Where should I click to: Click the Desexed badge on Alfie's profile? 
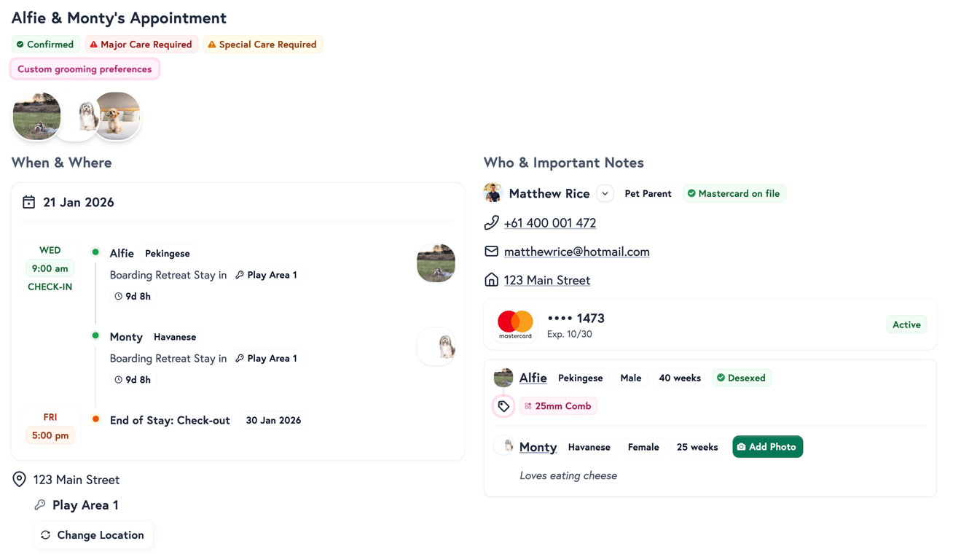(x=742, y=378)
